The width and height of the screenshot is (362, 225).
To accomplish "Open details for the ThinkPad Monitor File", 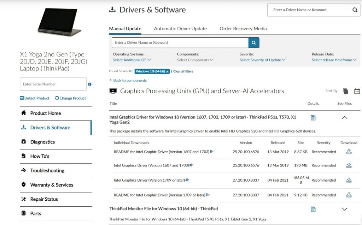I will click(313, 209).
